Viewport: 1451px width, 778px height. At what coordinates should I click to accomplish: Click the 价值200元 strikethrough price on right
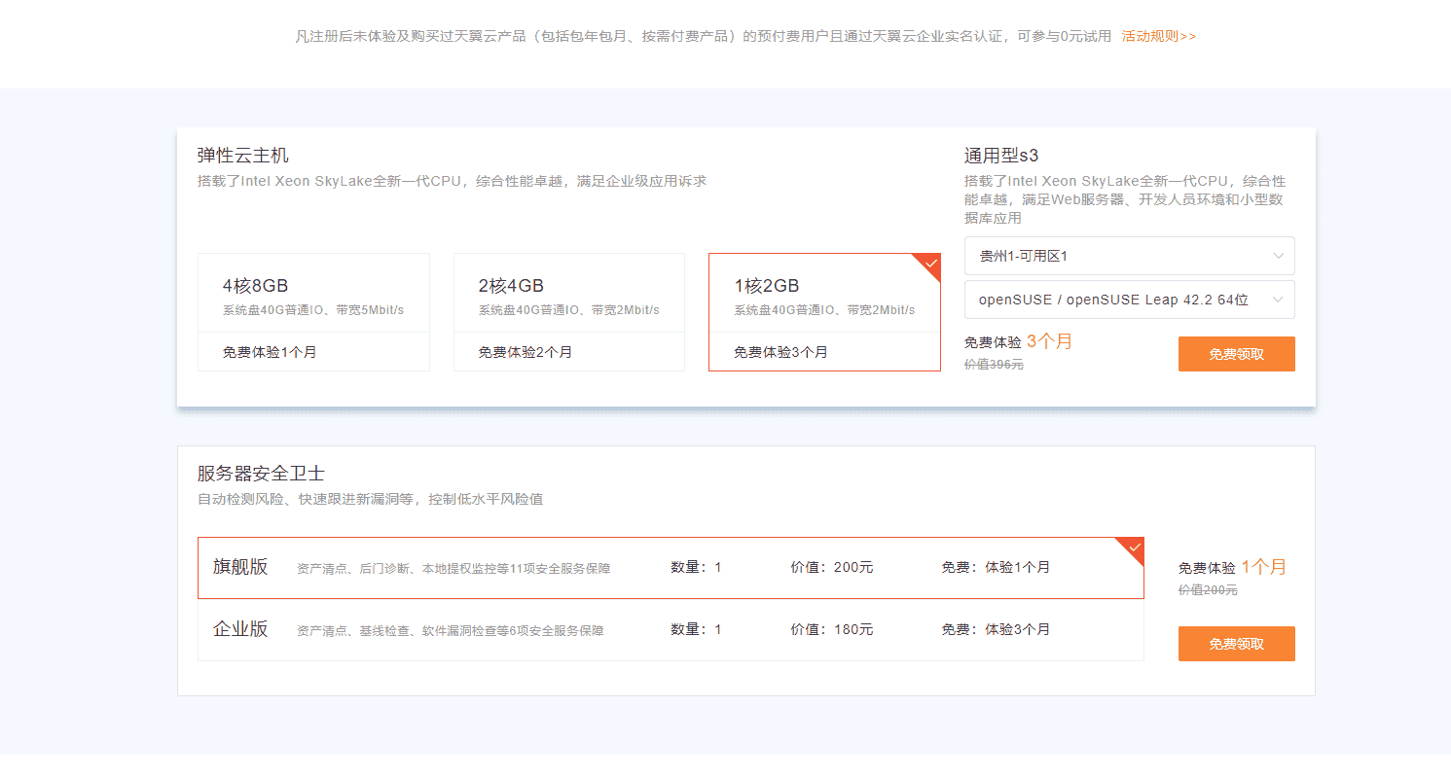(x=1208, y=590)
